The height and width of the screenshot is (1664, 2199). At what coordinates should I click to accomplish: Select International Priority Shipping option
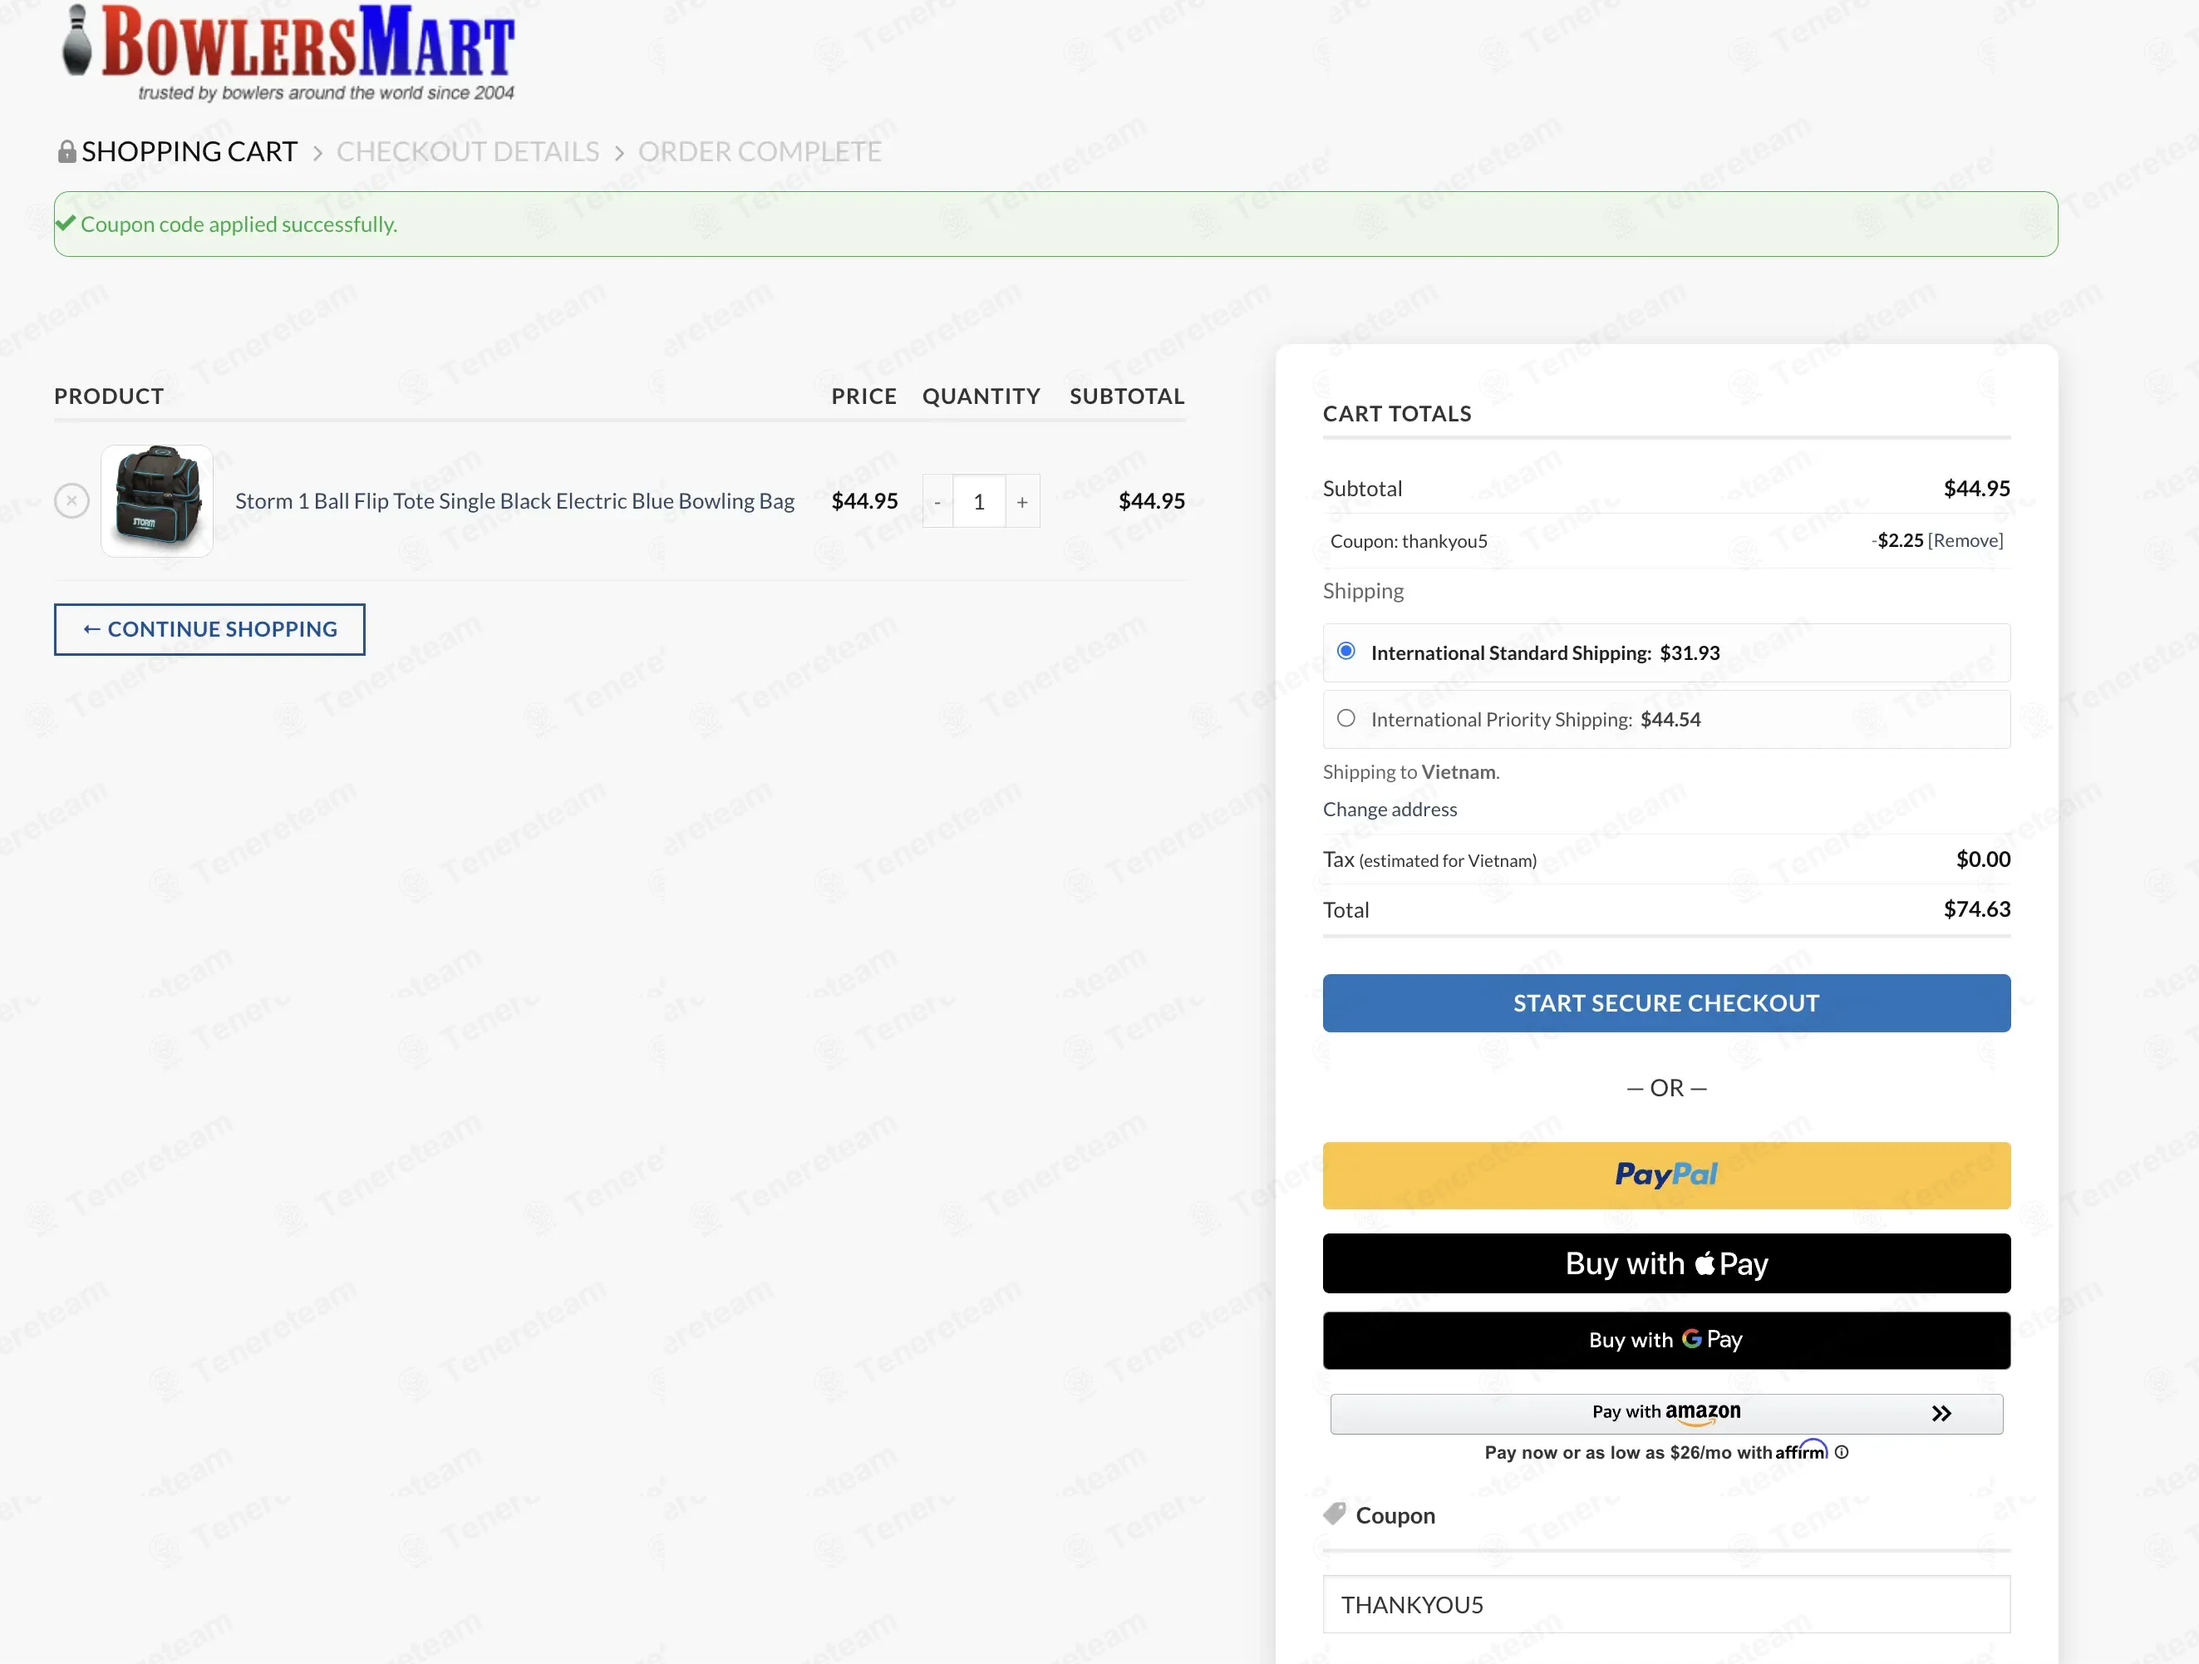pyautogui.click(x=1346, y=717)
